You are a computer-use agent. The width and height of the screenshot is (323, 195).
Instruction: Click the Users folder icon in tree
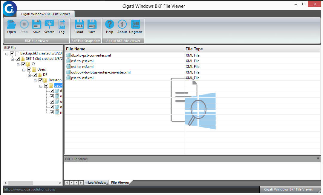(x=34, y=69)
